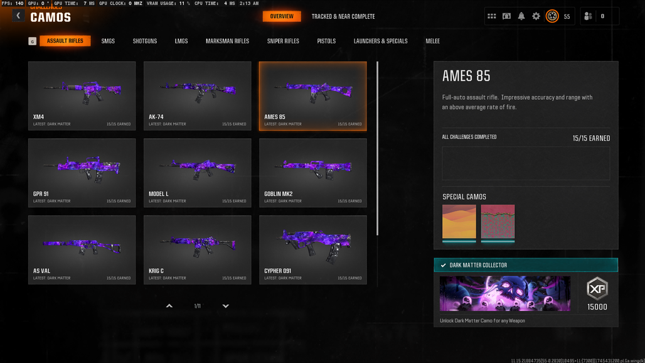Image resolution: width=645 pixels, height=363 pixels.
Task: Go to previous page with up chevron
Action: coord(169,306)
